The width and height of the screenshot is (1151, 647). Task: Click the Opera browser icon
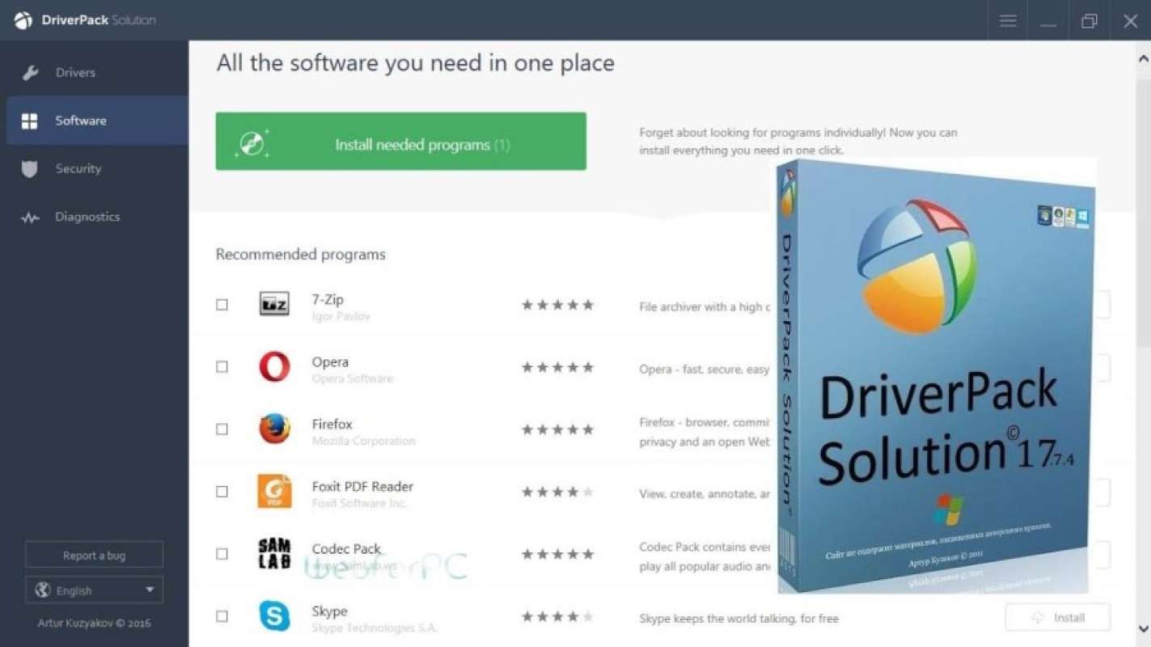point(273,366)
